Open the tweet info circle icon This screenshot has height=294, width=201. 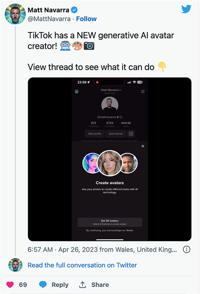tap(187, 250)
